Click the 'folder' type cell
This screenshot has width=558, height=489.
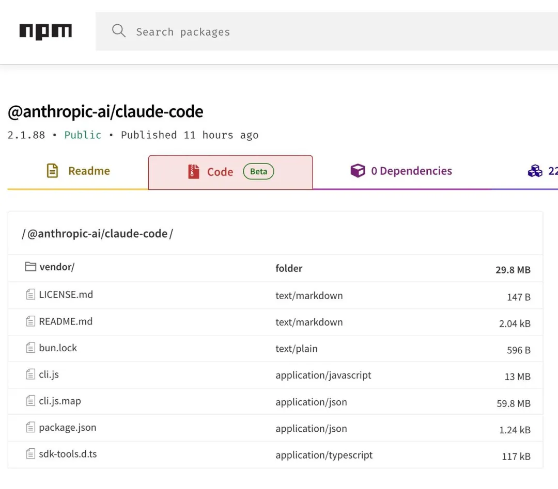[289, 268]
